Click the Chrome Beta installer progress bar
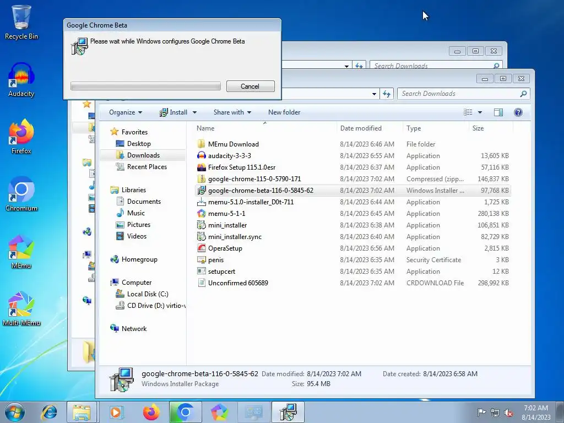 (145, 86)
